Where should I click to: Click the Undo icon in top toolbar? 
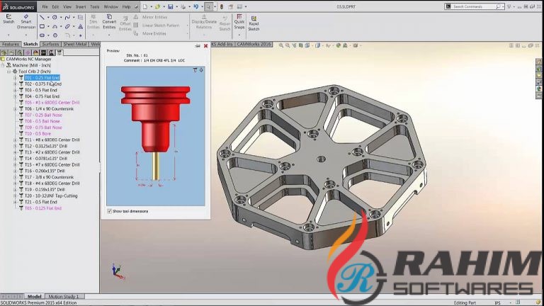tap(196, 6)
